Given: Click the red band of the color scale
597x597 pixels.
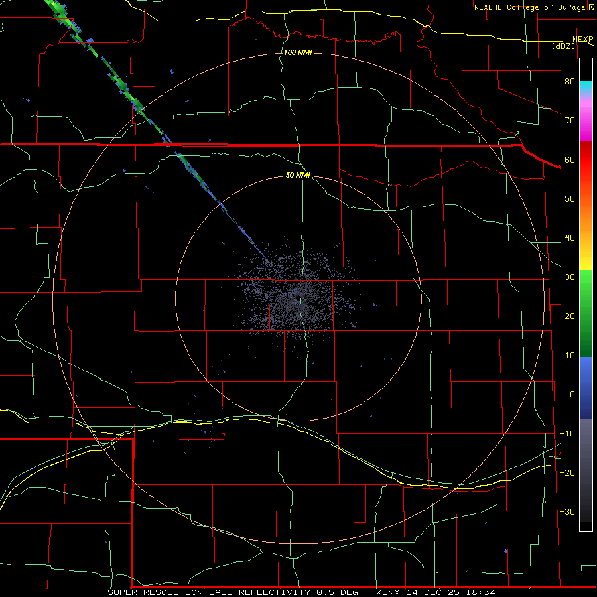Looking at the screenshot, I should point(586,160).
